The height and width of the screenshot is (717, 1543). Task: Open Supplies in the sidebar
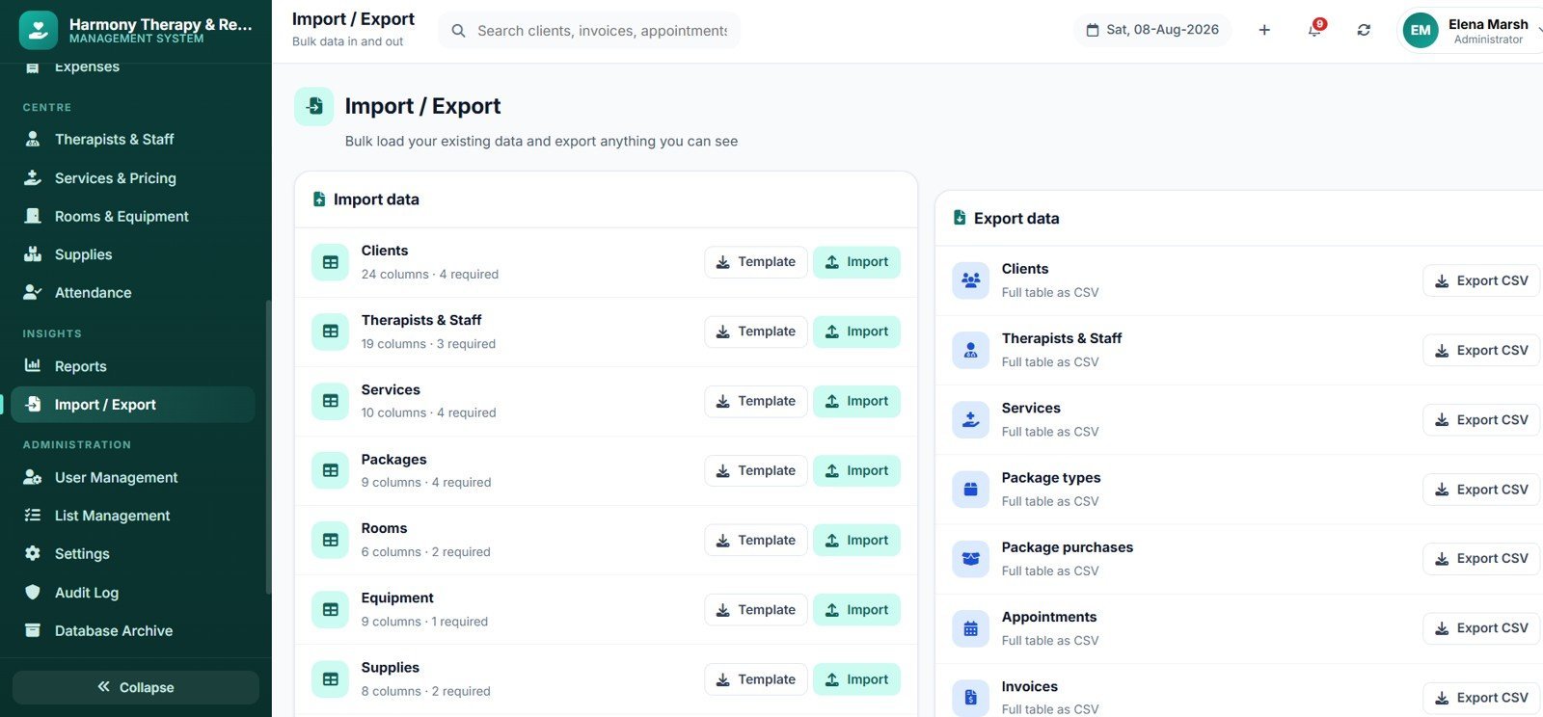point(133,254)
